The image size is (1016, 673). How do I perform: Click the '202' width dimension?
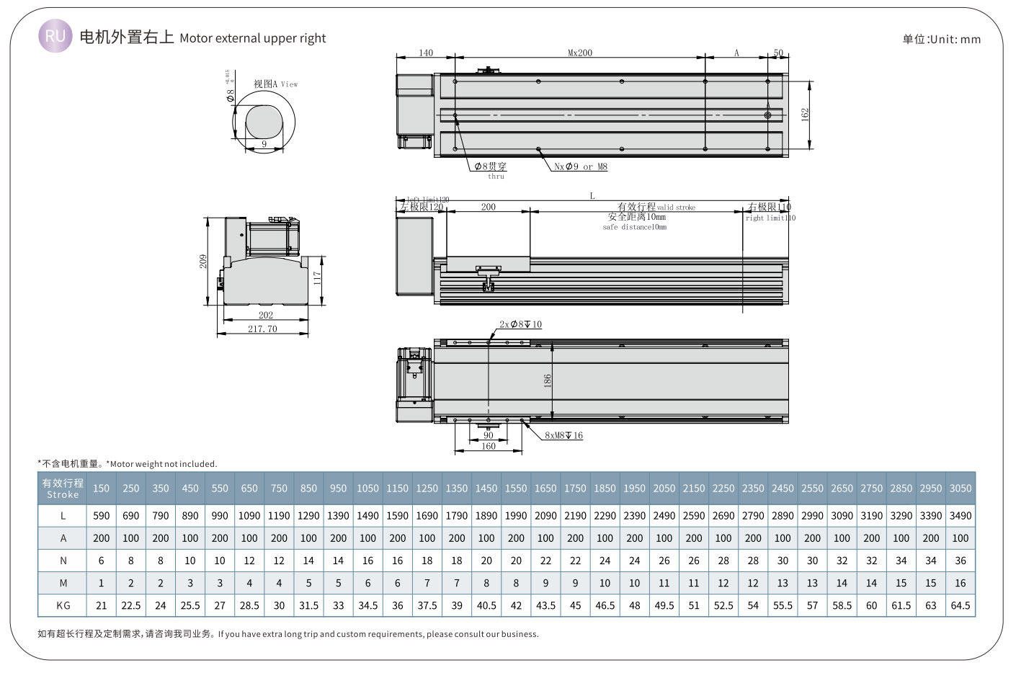(x=265, y=315)
